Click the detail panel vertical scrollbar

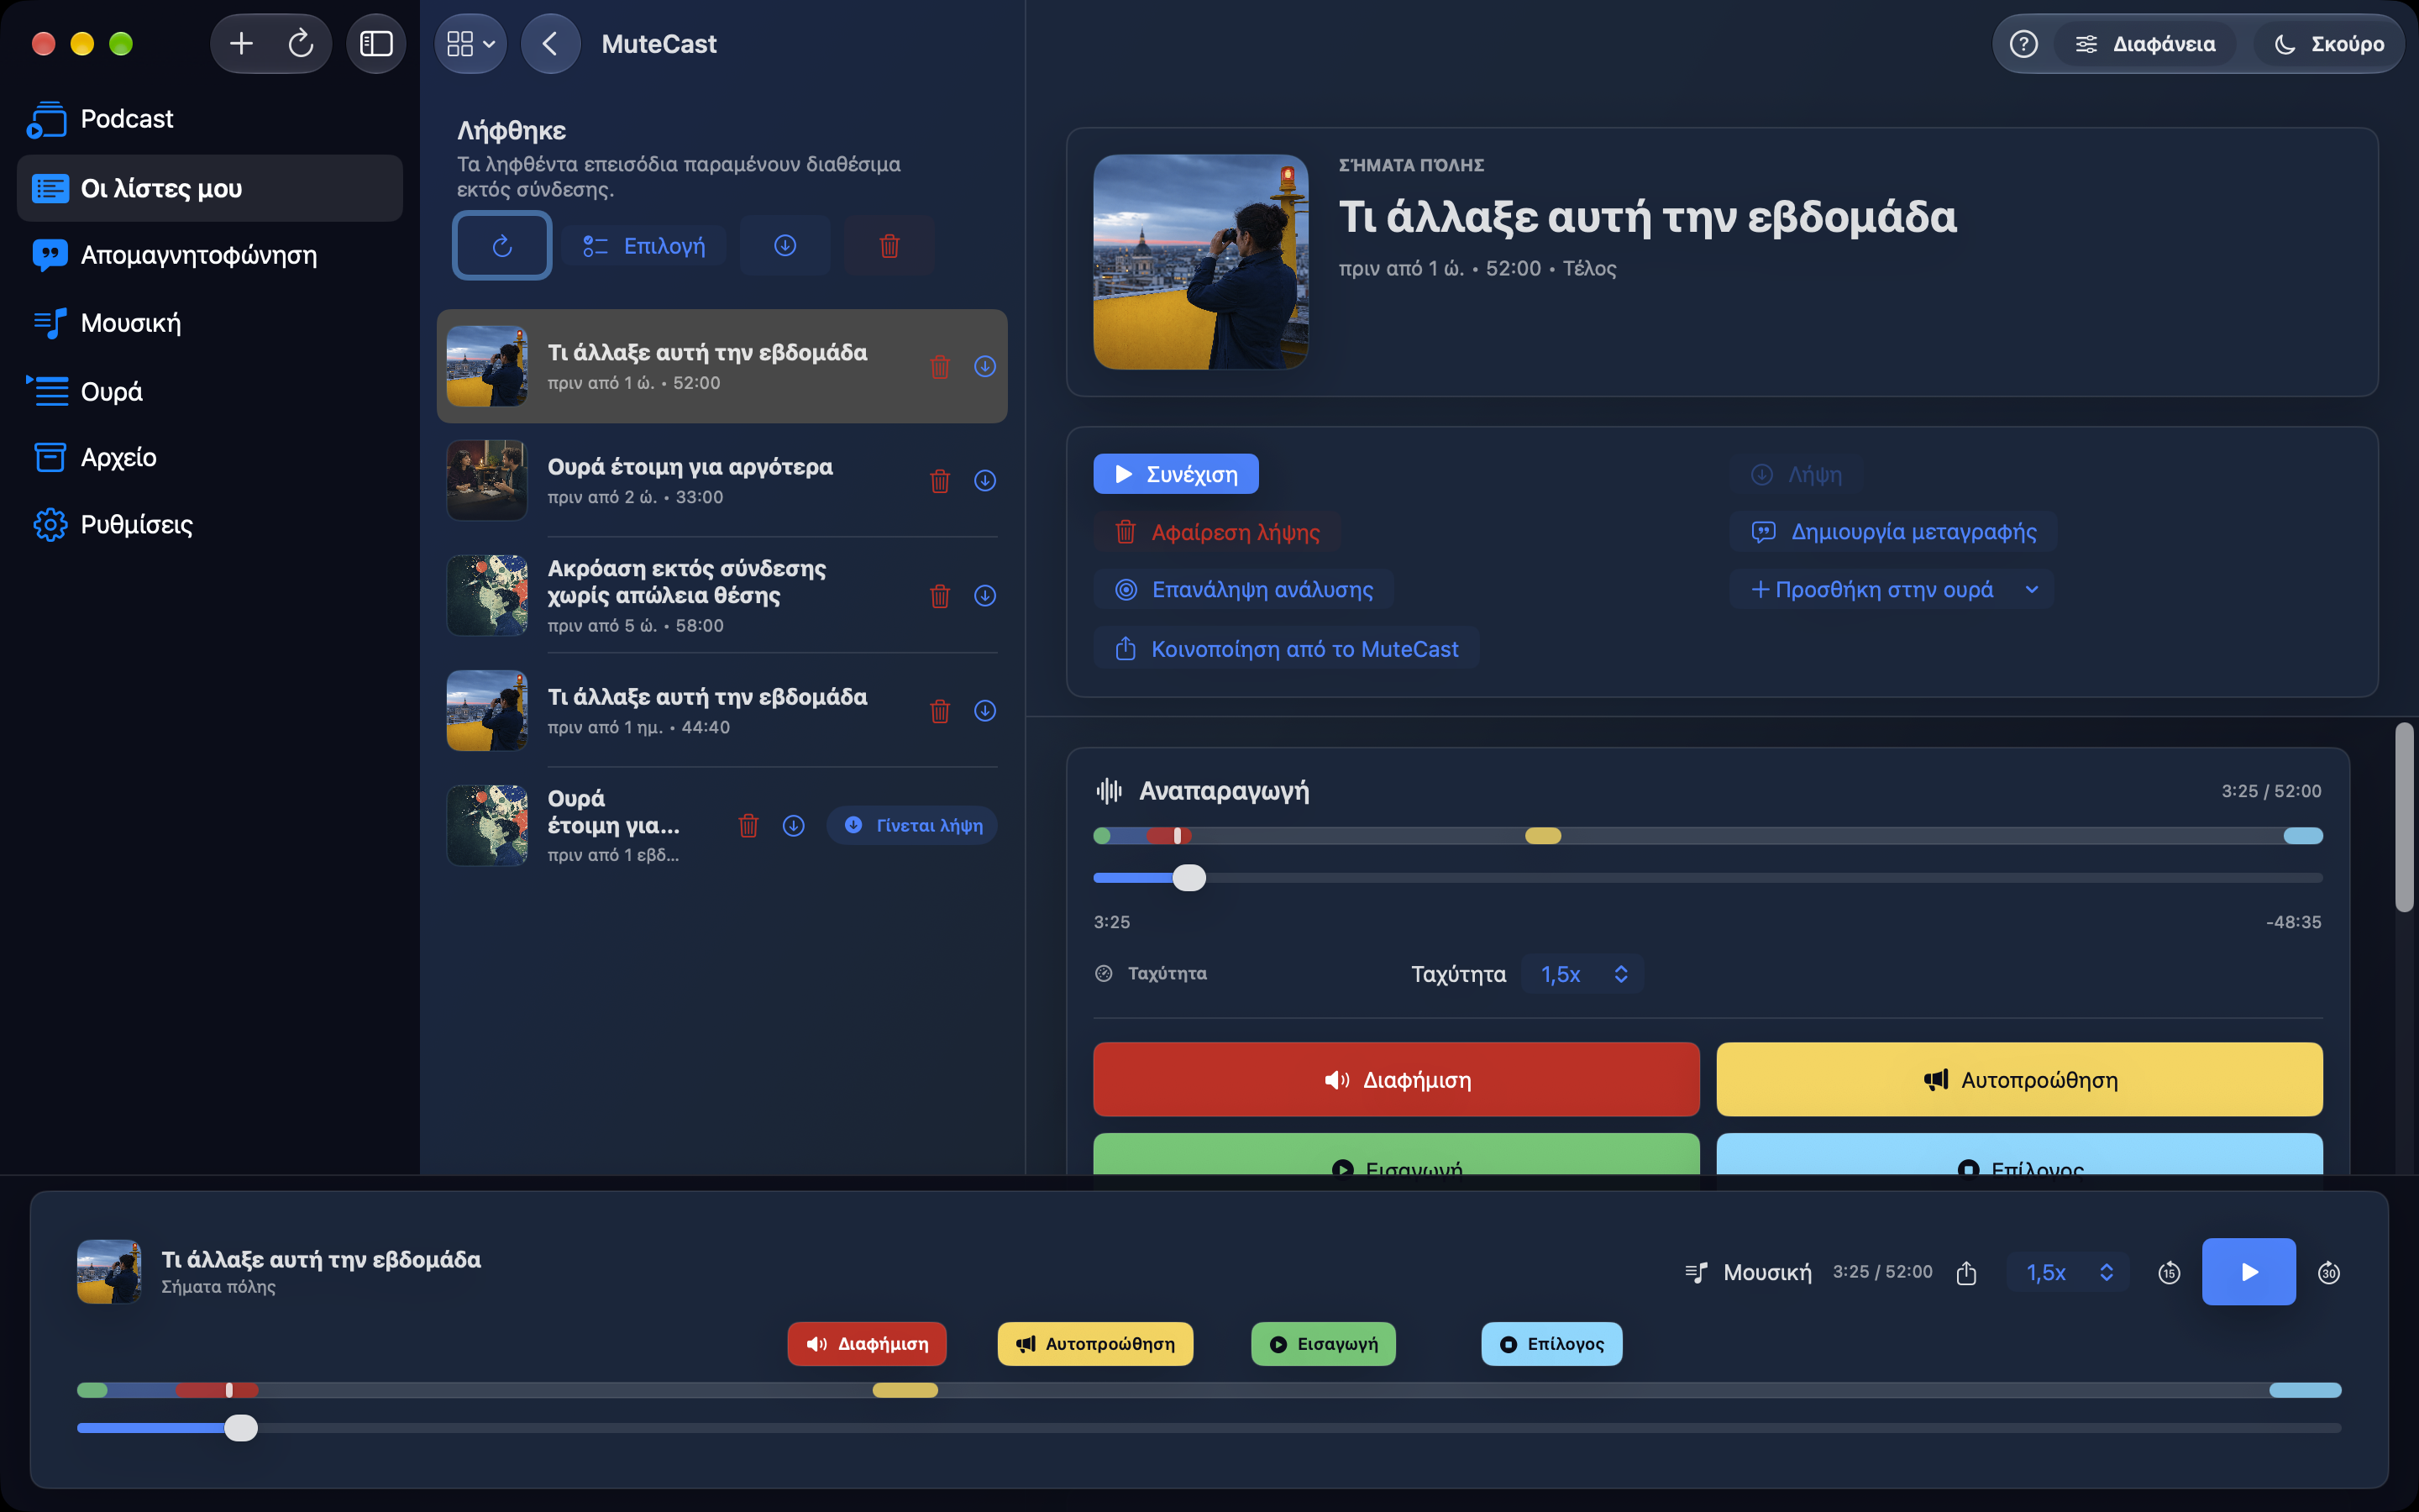[x=2404, y=817]
